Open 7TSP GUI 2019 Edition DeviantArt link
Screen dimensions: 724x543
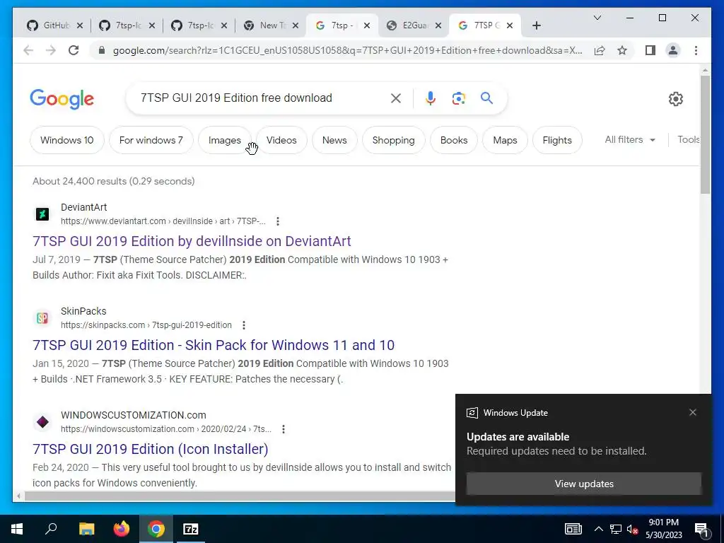pyautogui.click(x=192, y=241)
